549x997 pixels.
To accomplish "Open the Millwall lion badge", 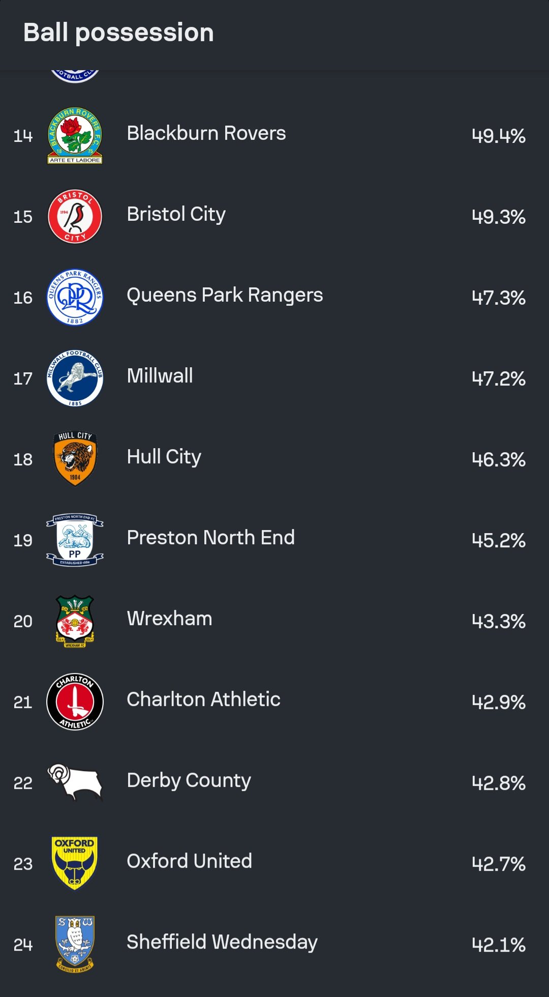I will pyautogui.click(x=75, y=378).
